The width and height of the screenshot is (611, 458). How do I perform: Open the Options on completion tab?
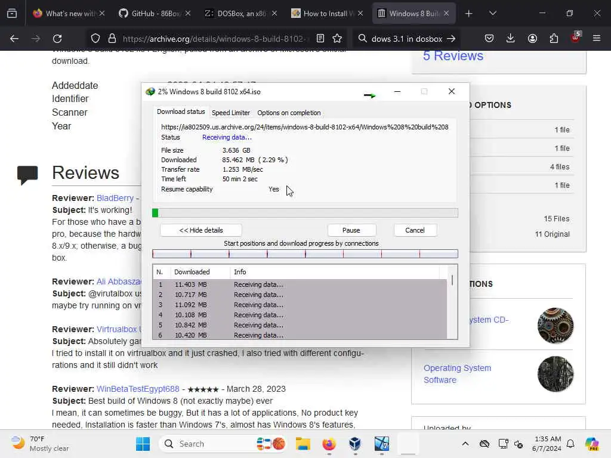[x=289, y=113]
